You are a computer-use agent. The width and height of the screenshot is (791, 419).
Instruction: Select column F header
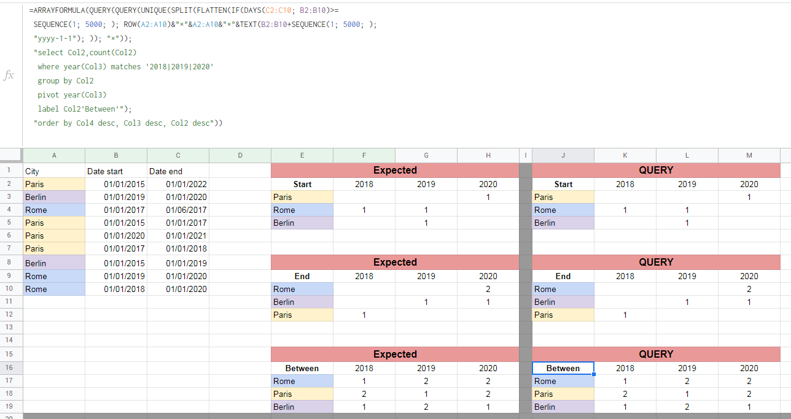coord(364,156)
